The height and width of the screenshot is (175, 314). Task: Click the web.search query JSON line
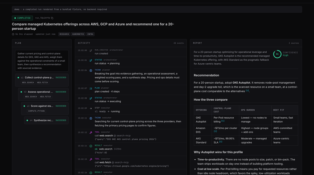point(125,139)
